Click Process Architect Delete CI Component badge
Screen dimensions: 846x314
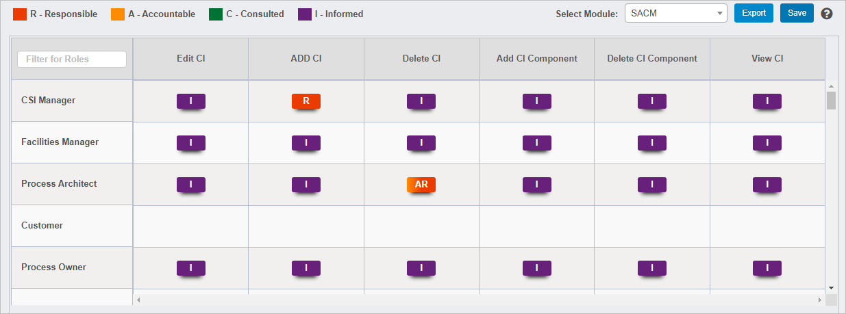652,185
